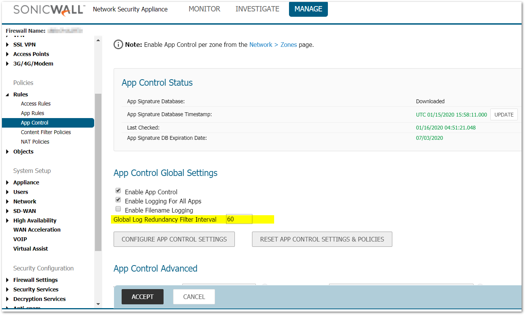Switch to the MONITOR tab
The width and height of the screenshot is (525, 315).
click(204, 9)
